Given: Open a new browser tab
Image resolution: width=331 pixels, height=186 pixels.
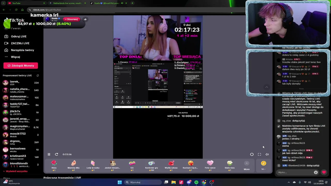Looking at the screenshot, I should coord(132,3).
